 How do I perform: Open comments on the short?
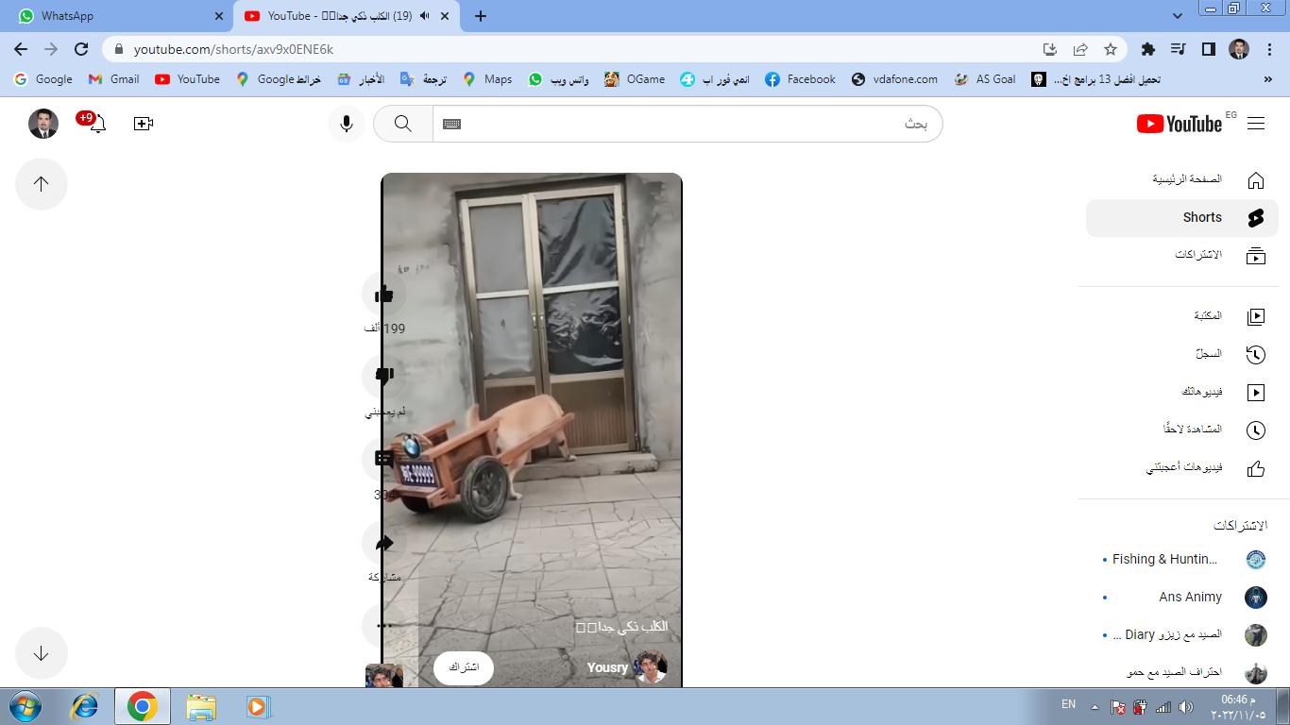pos(383,459)
